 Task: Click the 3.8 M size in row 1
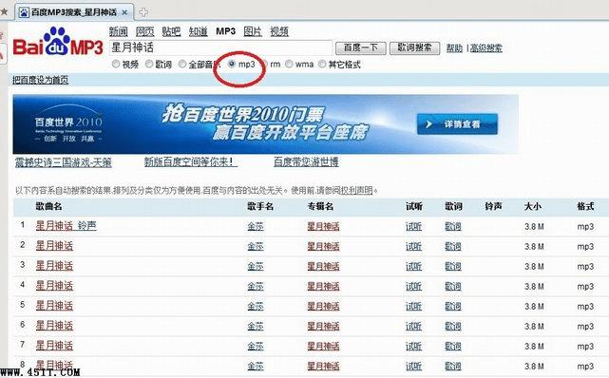point(534,226)
